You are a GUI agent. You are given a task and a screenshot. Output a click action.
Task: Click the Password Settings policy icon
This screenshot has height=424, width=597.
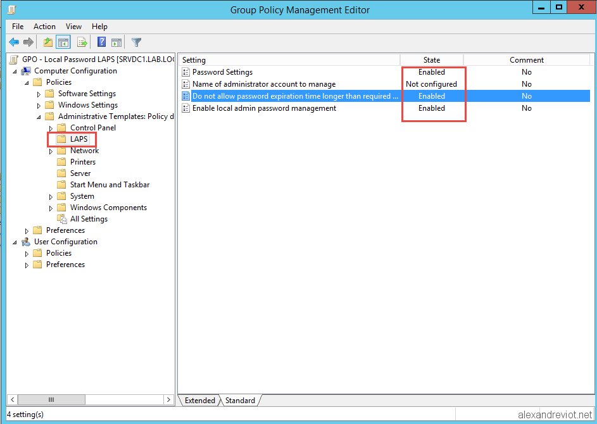point(185,72)
